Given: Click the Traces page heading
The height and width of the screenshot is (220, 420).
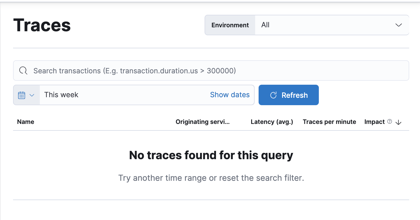Looking at the screenshot, I should [x=41, y=25].
